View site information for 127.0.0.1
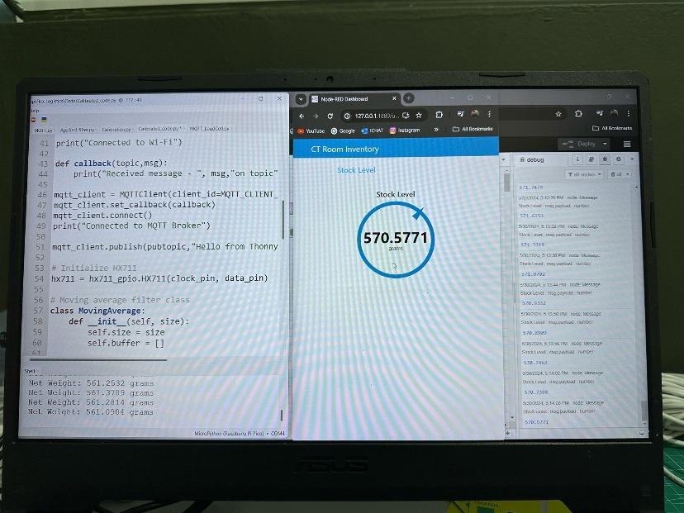This screenshot has width=684, height=513. coord(347,116)
